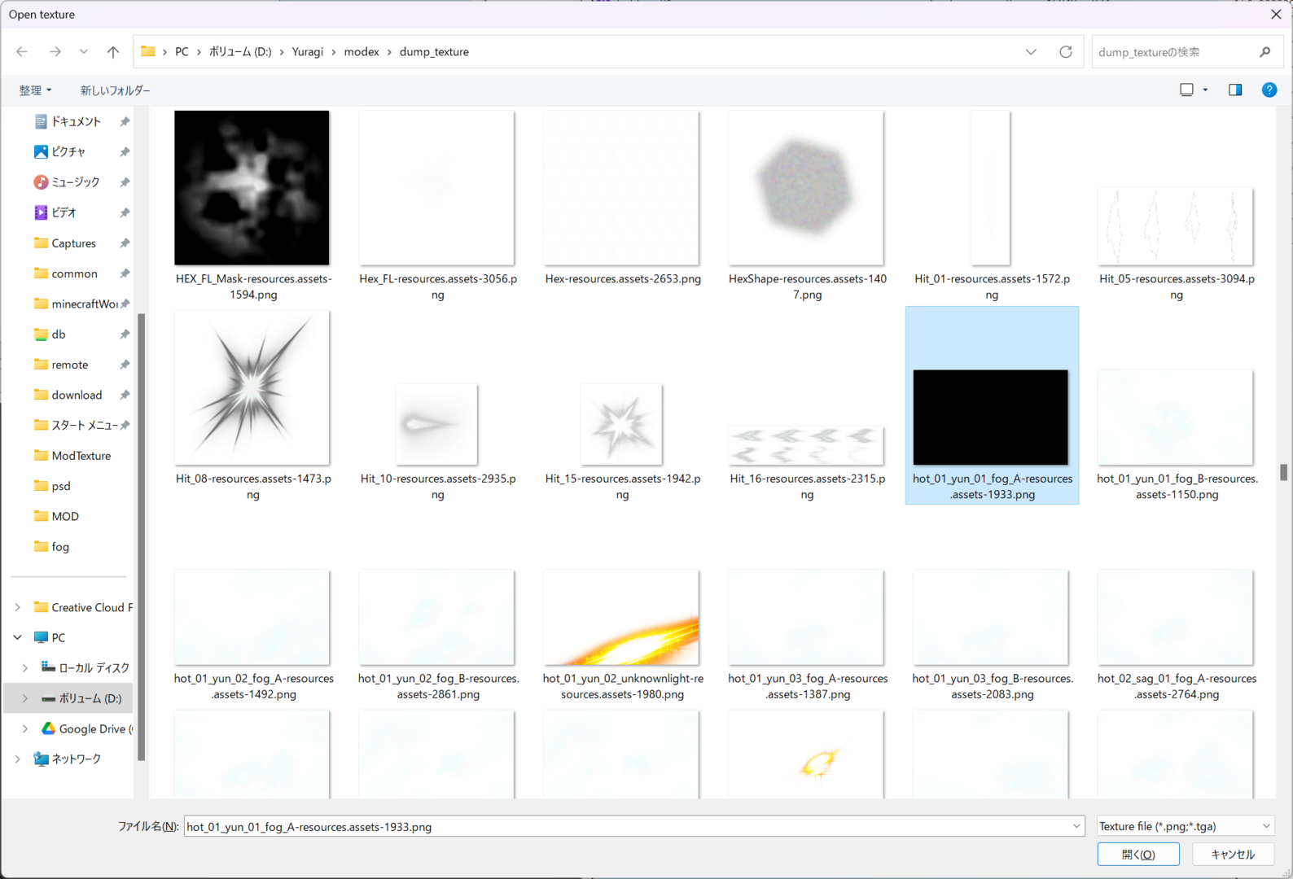Toggle the preview pane
The height and width of the screenshot is (879, 1293).
1235,90
